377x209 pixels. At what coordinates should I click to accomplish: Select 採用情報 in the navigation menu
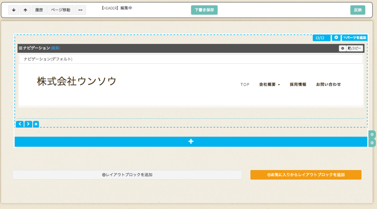(298, 85)
